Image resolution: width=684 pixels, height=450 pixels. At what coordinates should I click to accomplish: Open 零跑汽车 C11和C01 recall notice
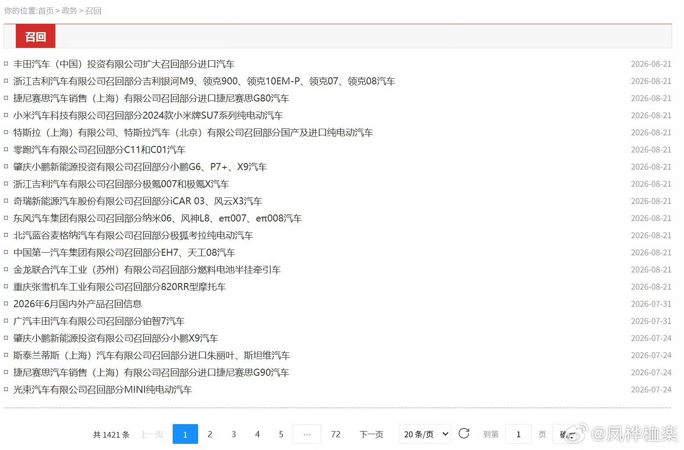99,150
